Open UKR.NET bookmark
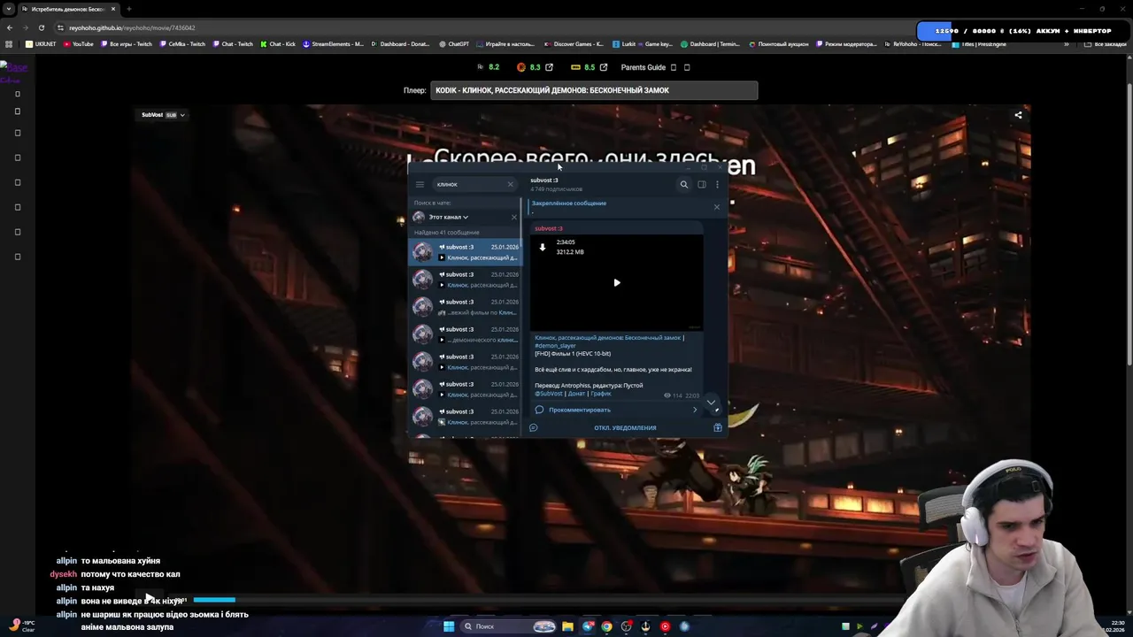The image size is (1133, 637). [x=41, y=44]
